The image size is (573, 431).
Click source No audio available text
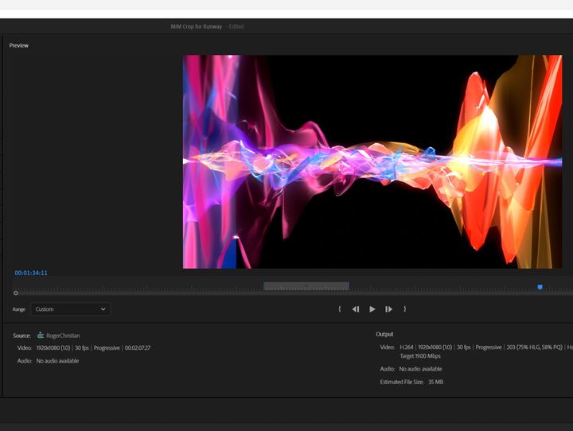tap(57, 360)
